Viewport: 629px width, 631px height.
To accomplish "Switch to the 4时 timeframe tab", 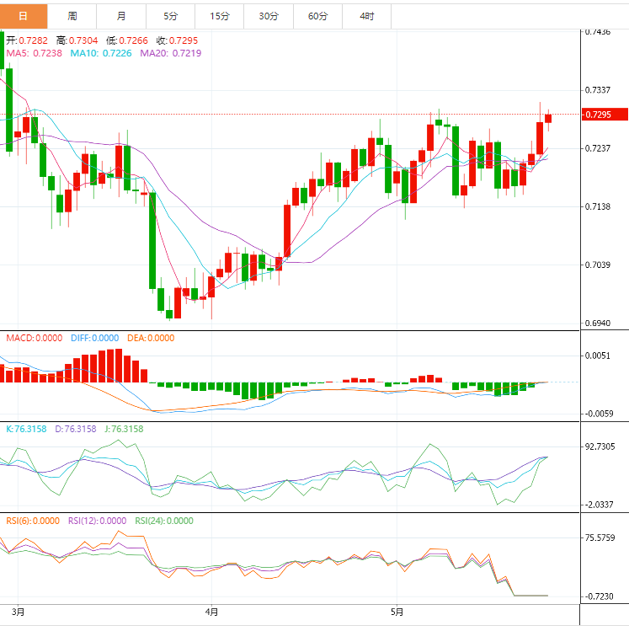I will pyautogui.click(x=367, y=16).
